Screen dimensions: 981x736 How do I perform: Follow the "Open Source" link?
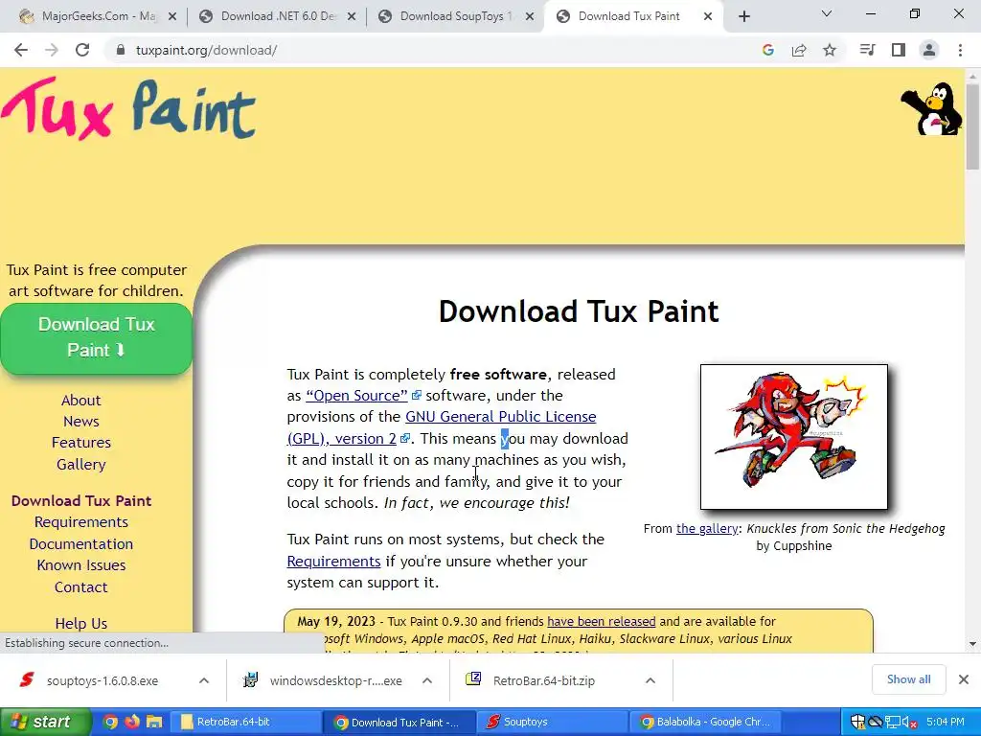(356, 396)
